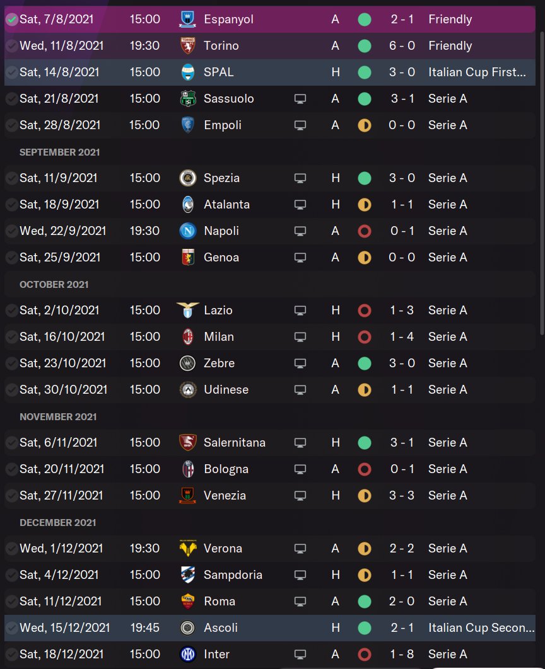The height and width of the screenshot is (669, 545).
Task: Open the 6 - 0 Torino result
Action: tap(402, 46)
